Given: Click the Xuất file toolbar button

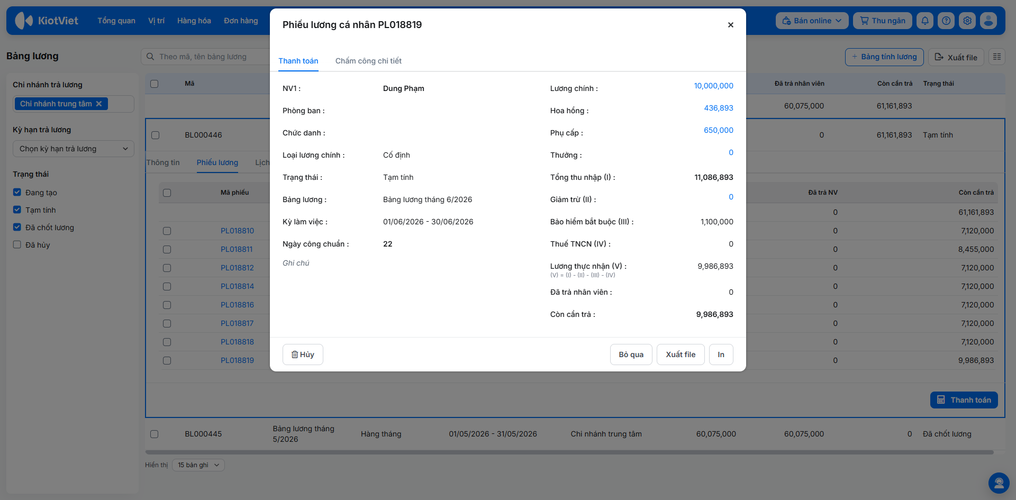Looking at the screenshot, I should tap(956, 57).
